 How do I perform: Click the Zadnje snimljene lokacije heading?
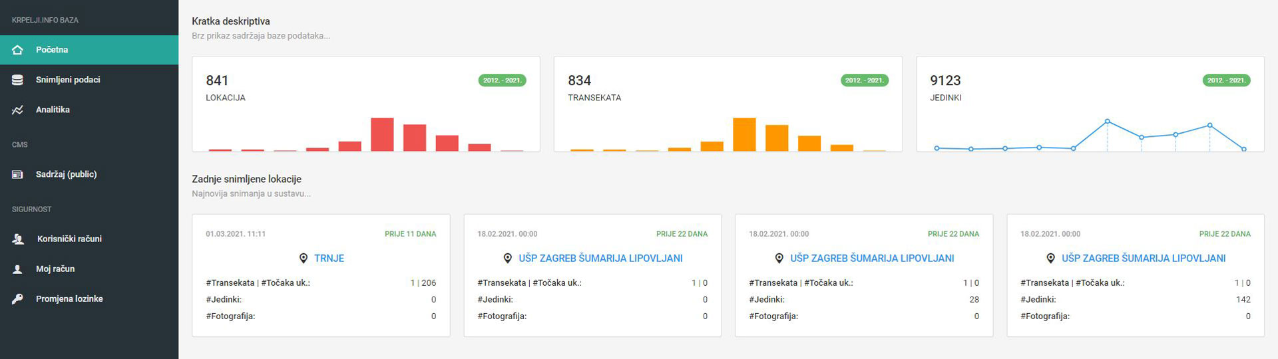pos(247,179)
